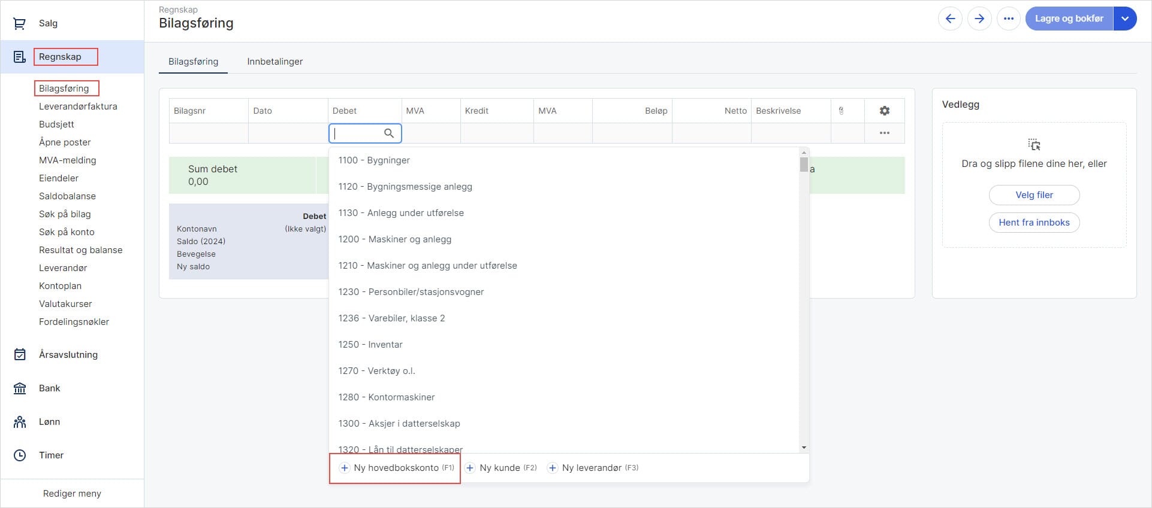The height and width of the screenshot is (508, 1152).
Task: Click the shopping cart Salg icon
Action: click(x=20, y=23)
